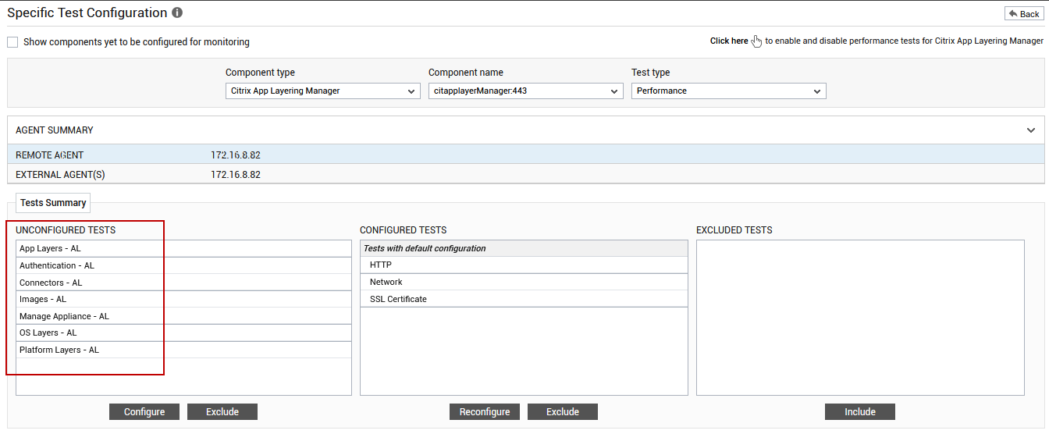Open the Component name dropdown

click(x=526, y=91)
